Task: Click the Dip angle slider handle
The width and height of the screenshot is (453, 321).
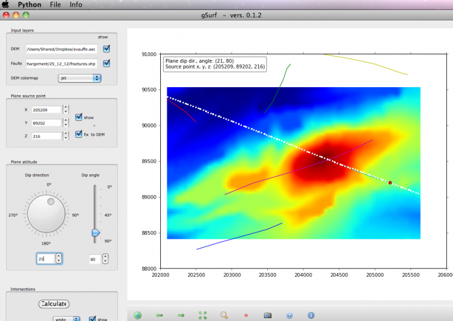Action: click(96, 232)
